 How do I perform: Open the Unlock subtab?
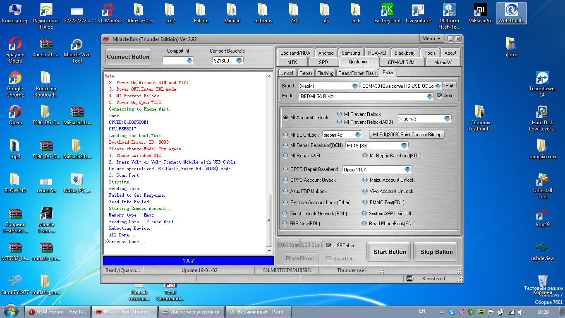tap(287, 73)
